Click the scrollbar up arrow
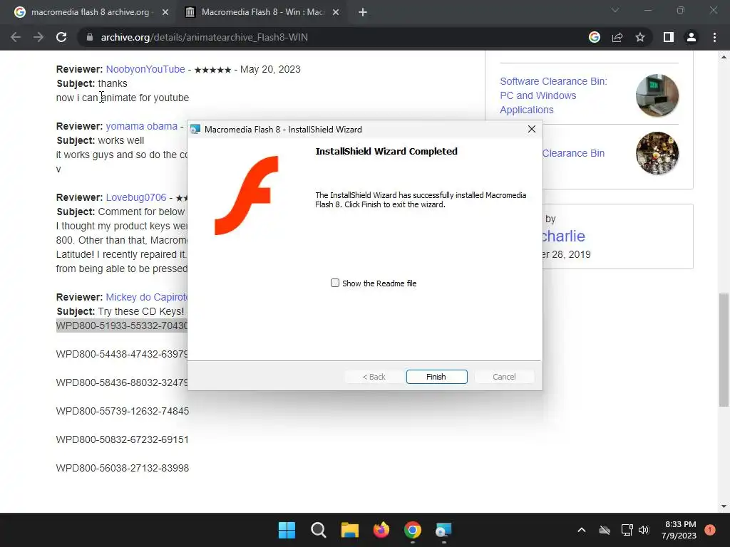This screenshot has height=547, width=730. tap(724, 57)
